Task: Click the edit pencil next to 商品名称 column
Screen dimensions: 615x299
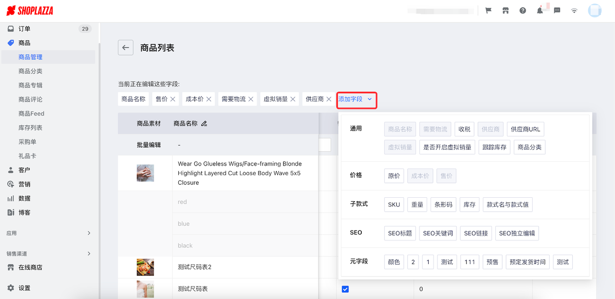Action: (204, 123)
